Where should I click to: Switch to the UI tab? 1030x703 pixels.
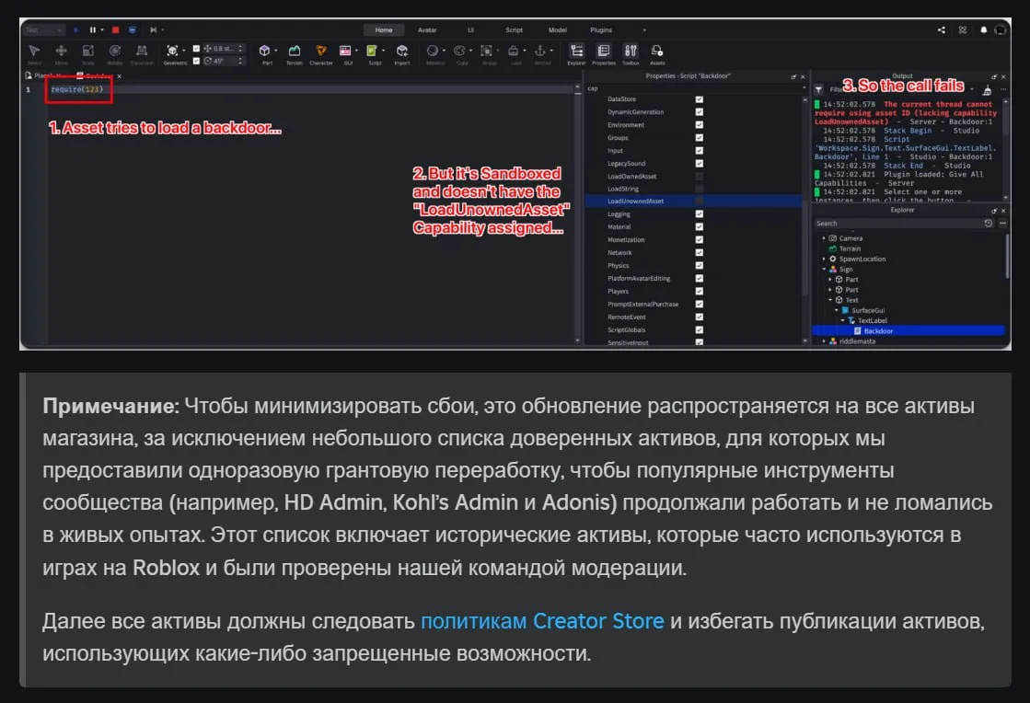click(470, 30)
